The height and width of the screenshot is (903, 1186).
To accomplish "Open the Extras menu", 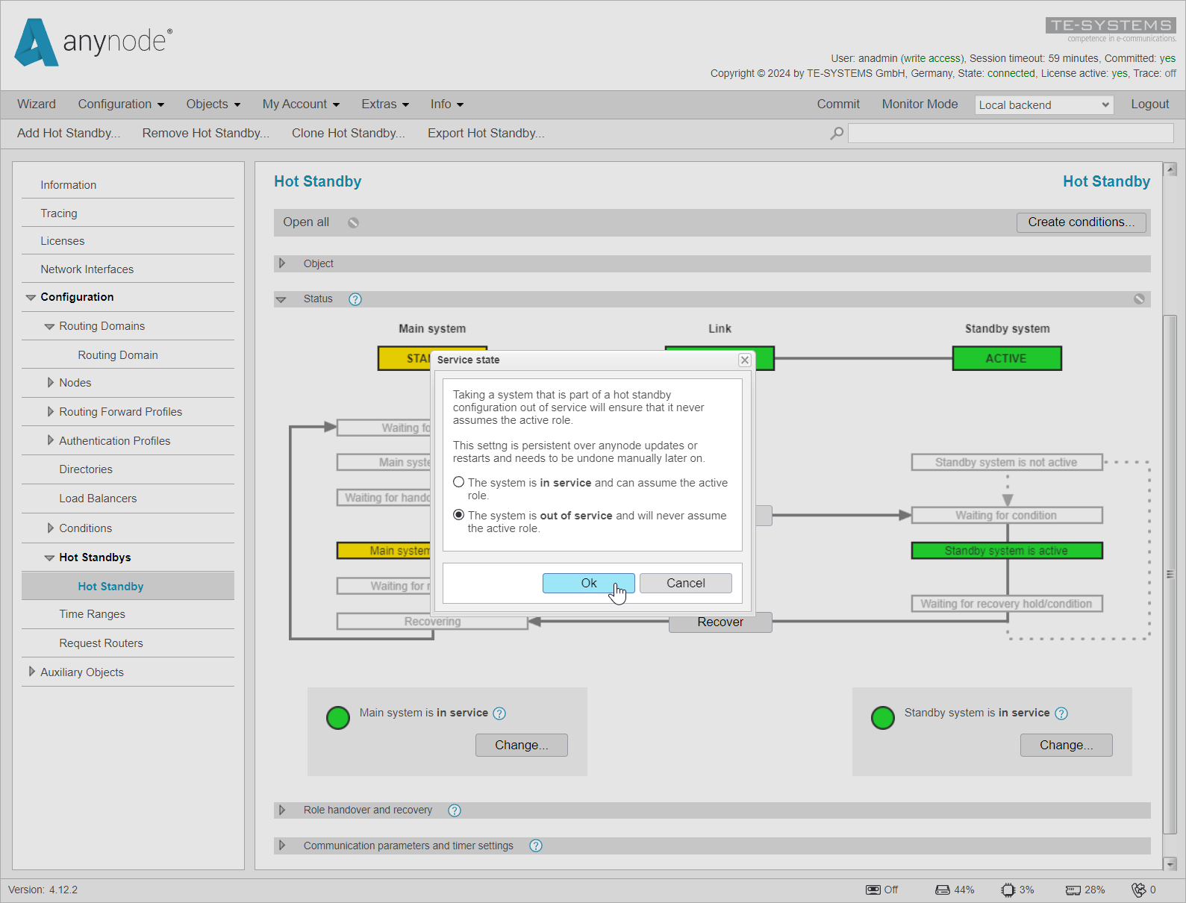I will click(x=385, y=104).
